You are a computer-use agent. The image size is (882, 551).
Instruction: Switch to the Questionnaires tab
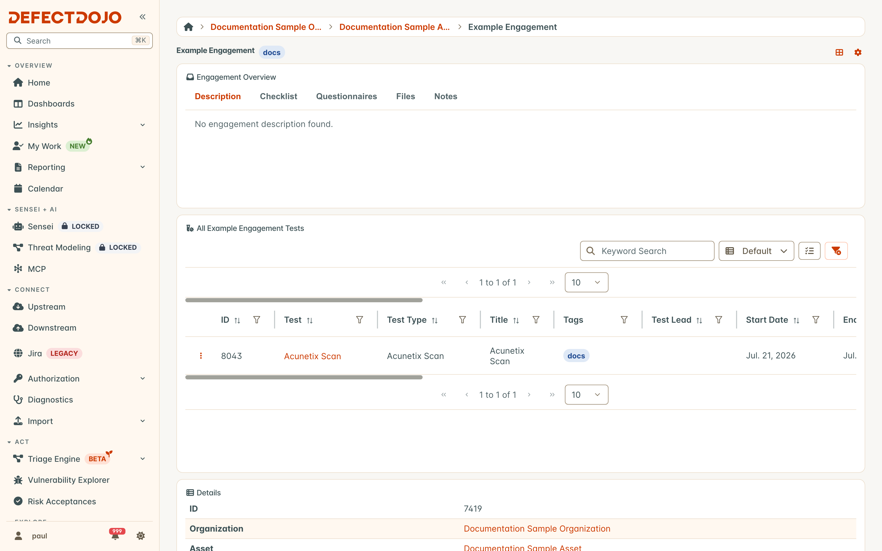click(346, 96)
